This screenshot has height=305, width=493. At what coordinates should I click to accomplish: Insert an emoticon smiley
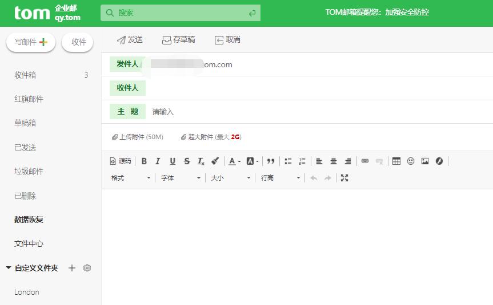(411, 161)
